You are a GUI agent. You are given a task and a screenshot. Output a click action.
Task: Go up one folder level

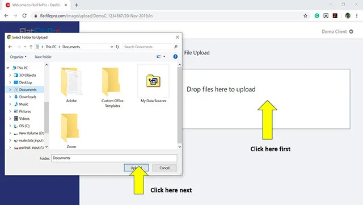pos(31,47)
